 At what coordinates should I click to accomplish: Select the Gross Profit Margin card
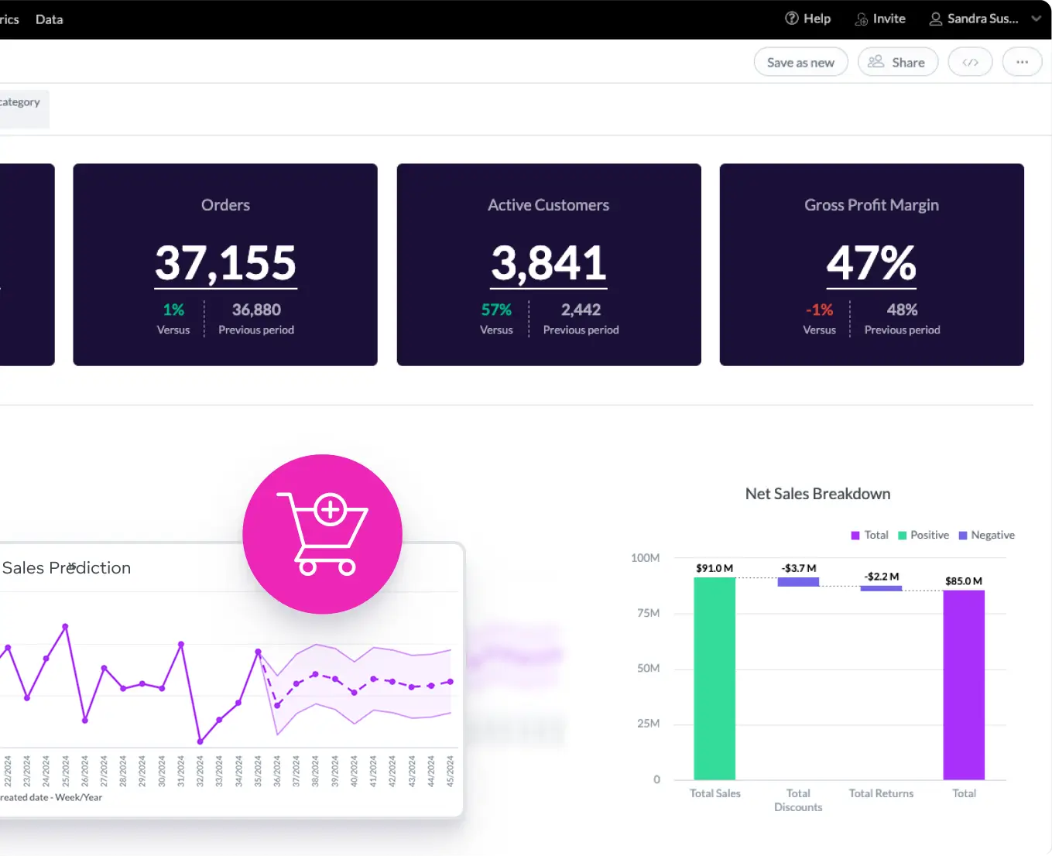pyautogui.click(x=872, y=265)
